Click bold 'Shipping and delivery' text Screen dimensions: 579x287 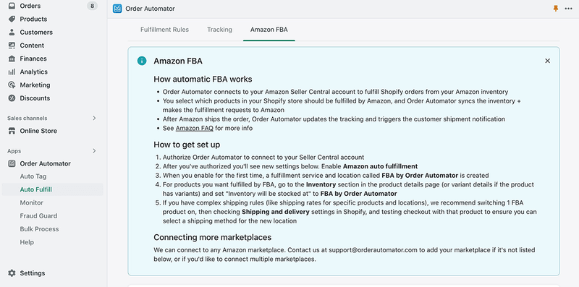point(276,212)
